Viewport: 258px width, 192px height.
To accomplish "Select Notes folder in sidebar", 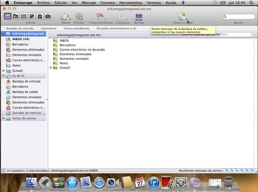I will tap(17, 65).
